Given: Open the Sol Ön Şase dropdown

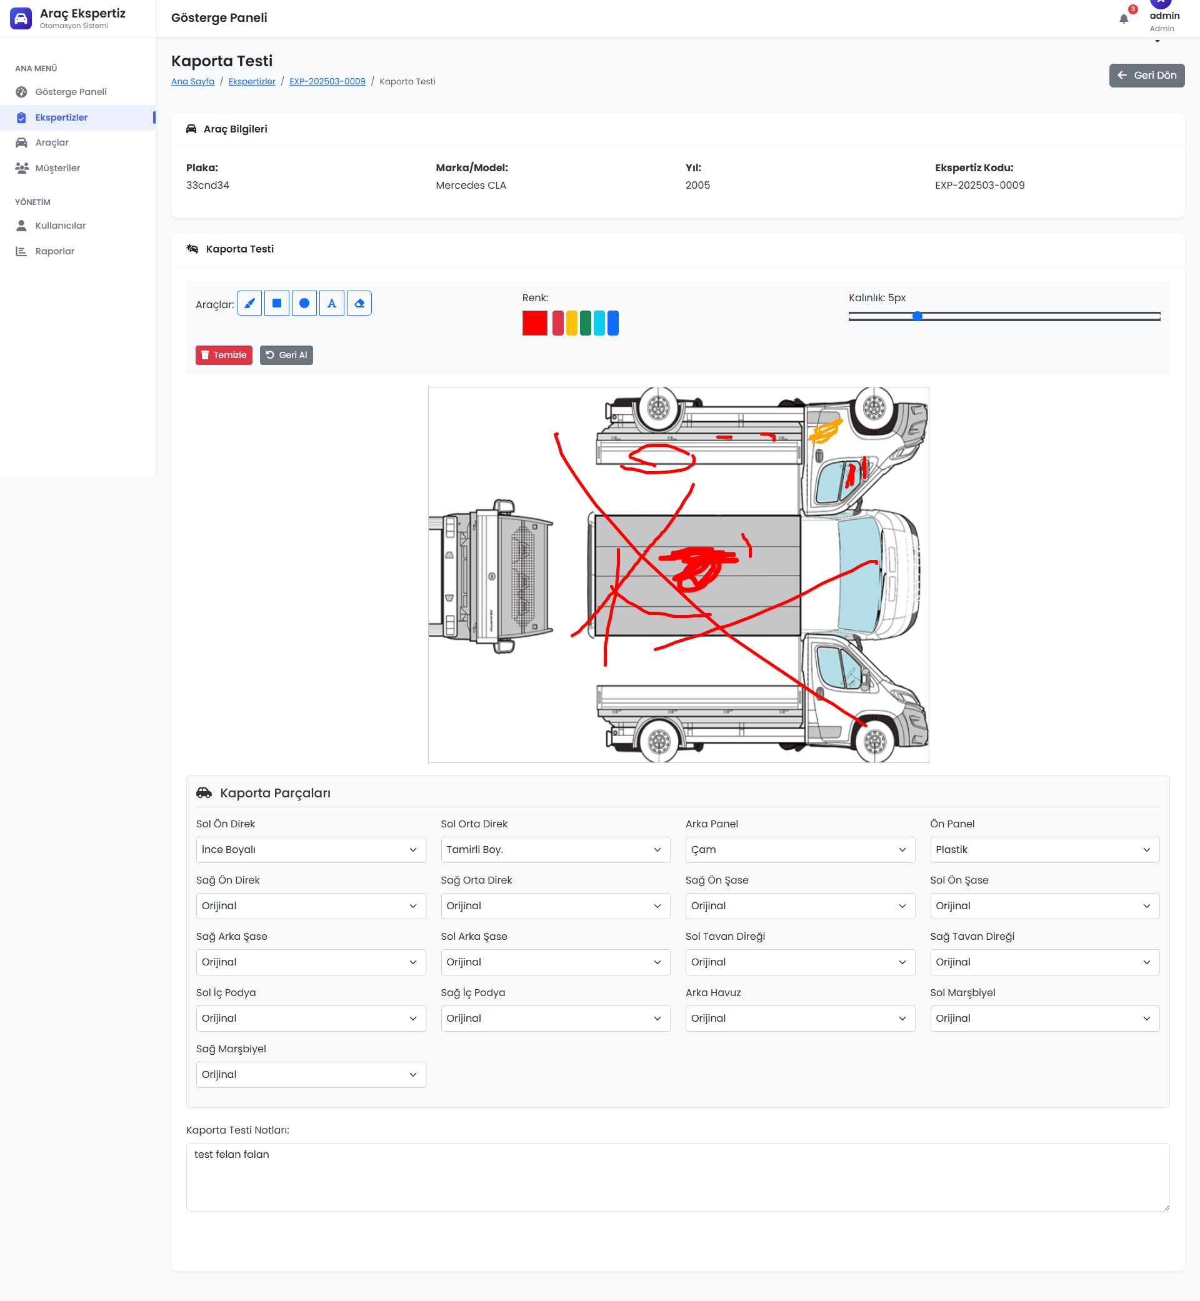Looking at the screenshot, I should 1045,906.
